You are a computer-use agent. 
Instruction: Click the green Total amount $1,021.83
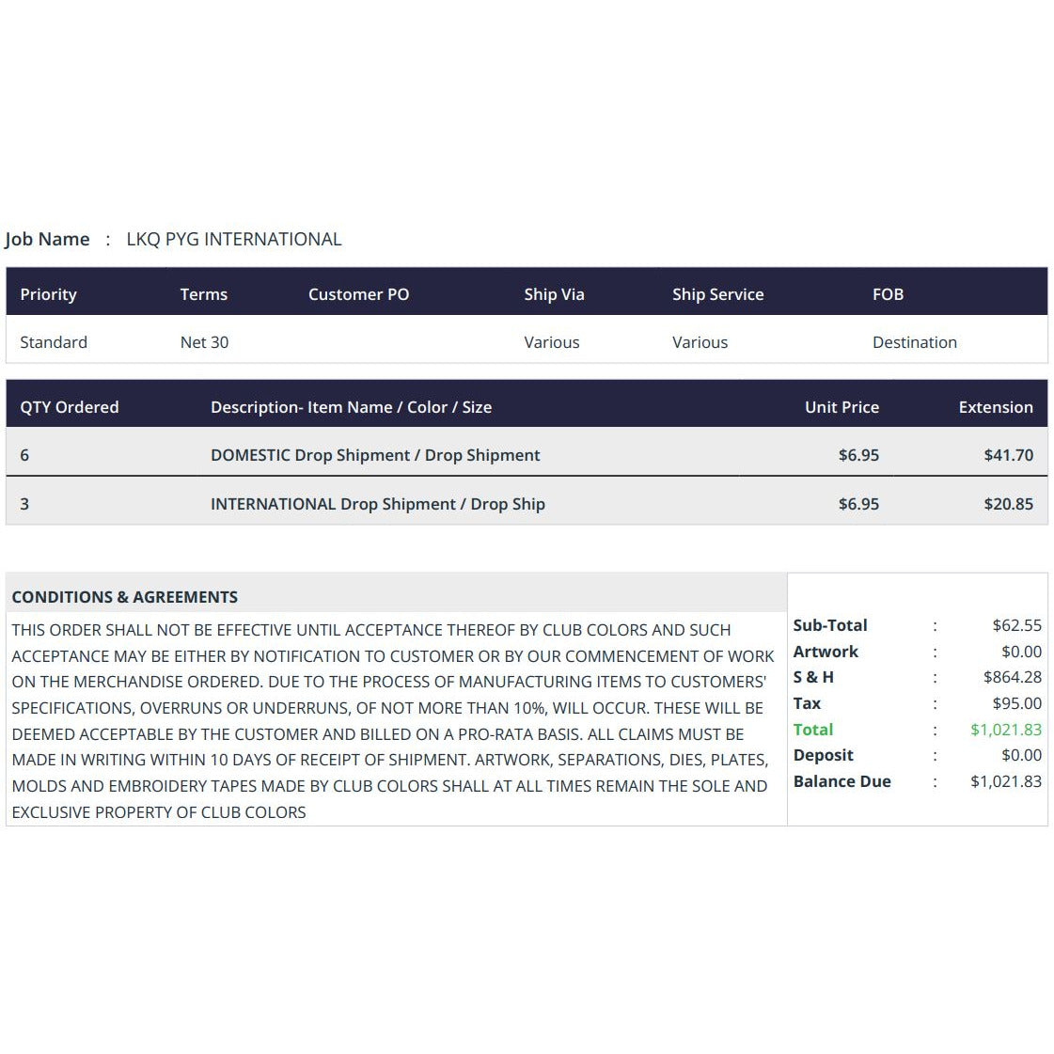point(1006,730)
